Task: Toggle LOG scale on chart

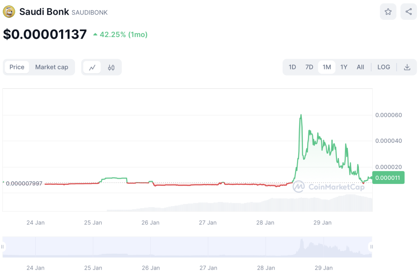Action: click(383, 67)
